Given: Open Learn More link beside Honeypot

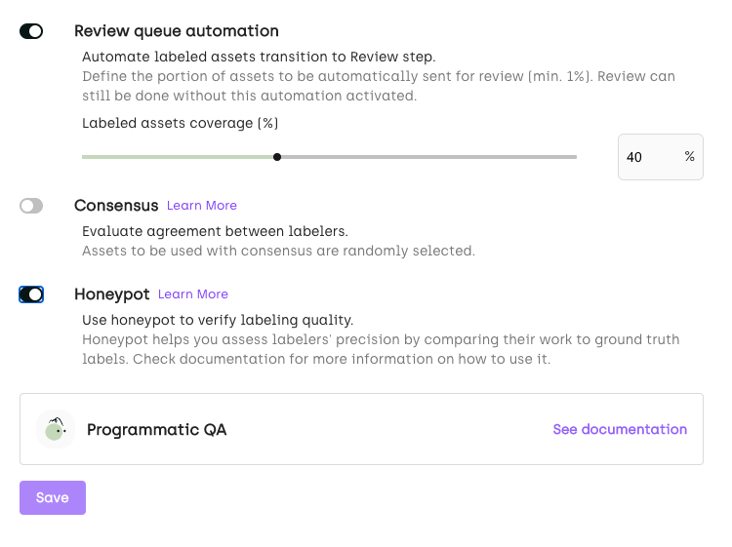Looking at the screenshot, I should pos(192,294).
